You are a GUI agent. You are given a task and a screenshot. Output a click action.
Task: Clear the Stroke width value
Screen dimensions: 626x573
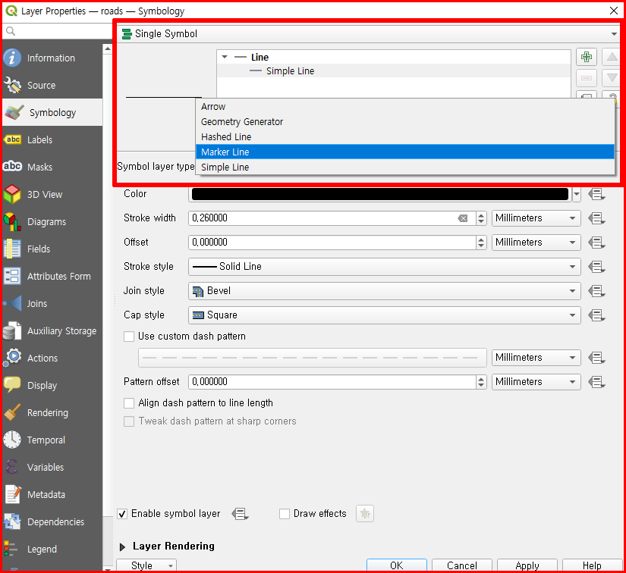[463, 218]
